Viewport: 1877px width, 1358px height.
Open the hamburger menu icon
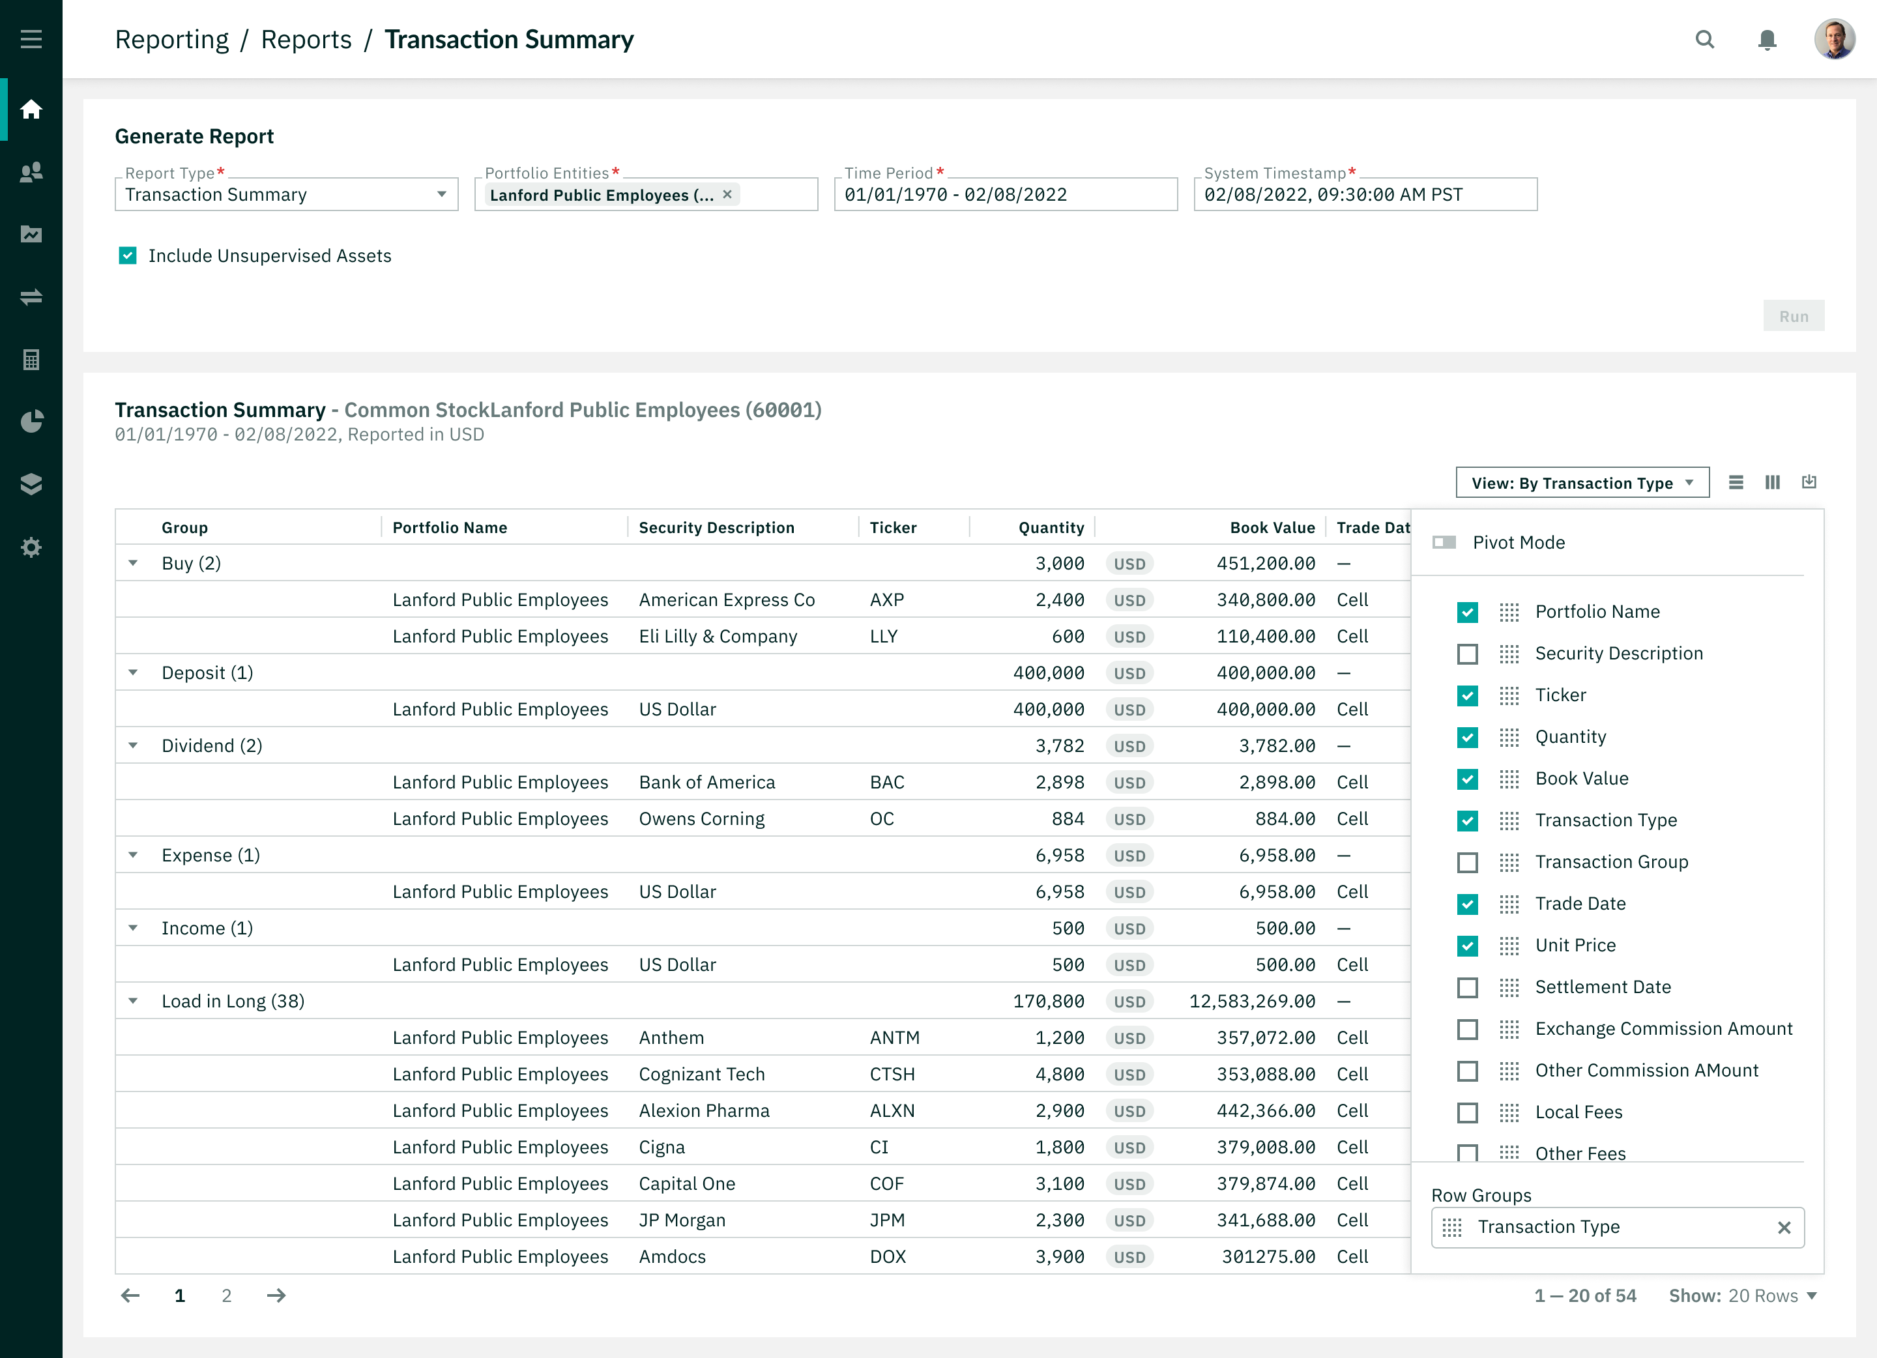[x=31, y=39]
